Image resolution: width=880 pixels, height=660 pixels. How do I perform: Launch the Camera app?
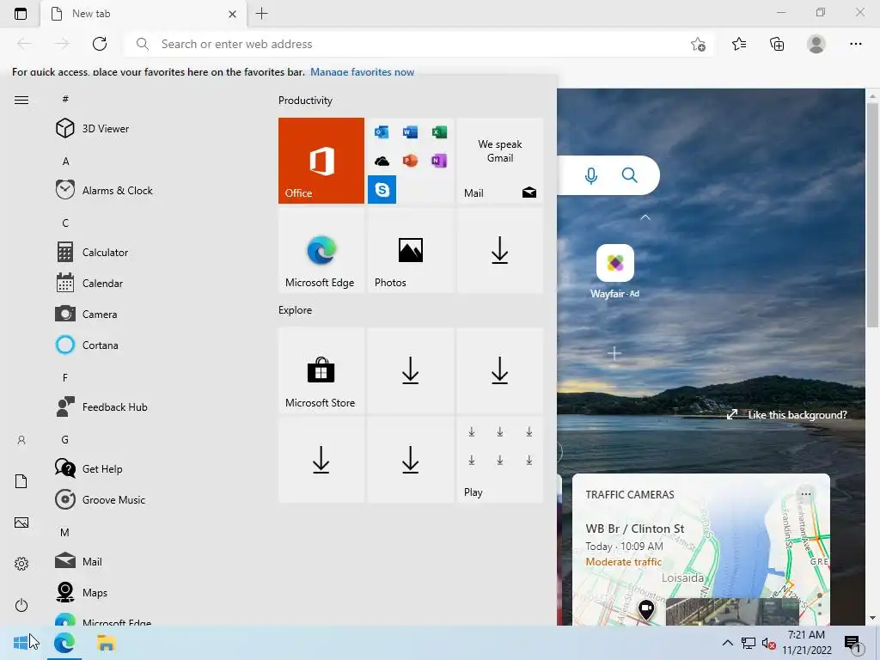click(87, 315)
